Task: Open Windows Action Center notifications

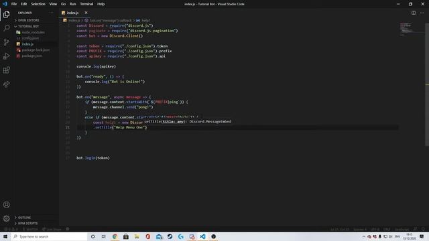Action: point(422,236)
